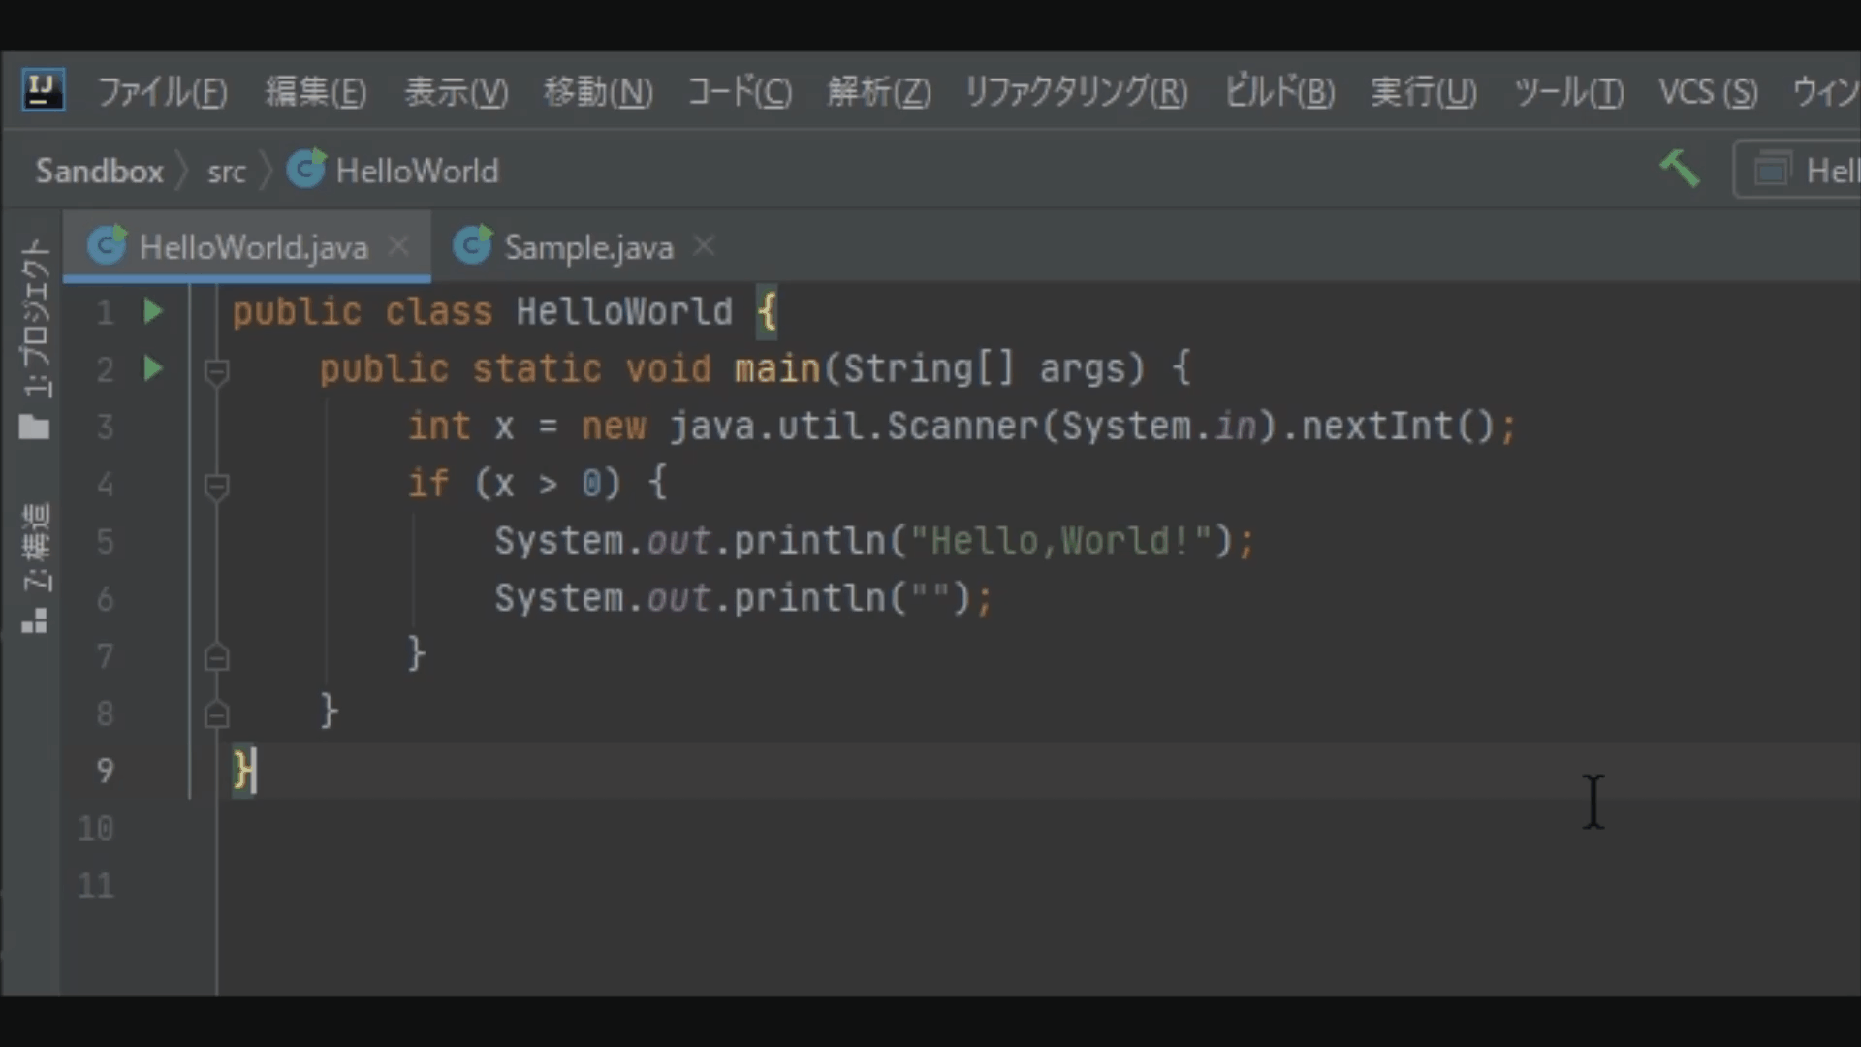Open the リファクタリング(R) menu
1861x1047 pixels.
1076,92
